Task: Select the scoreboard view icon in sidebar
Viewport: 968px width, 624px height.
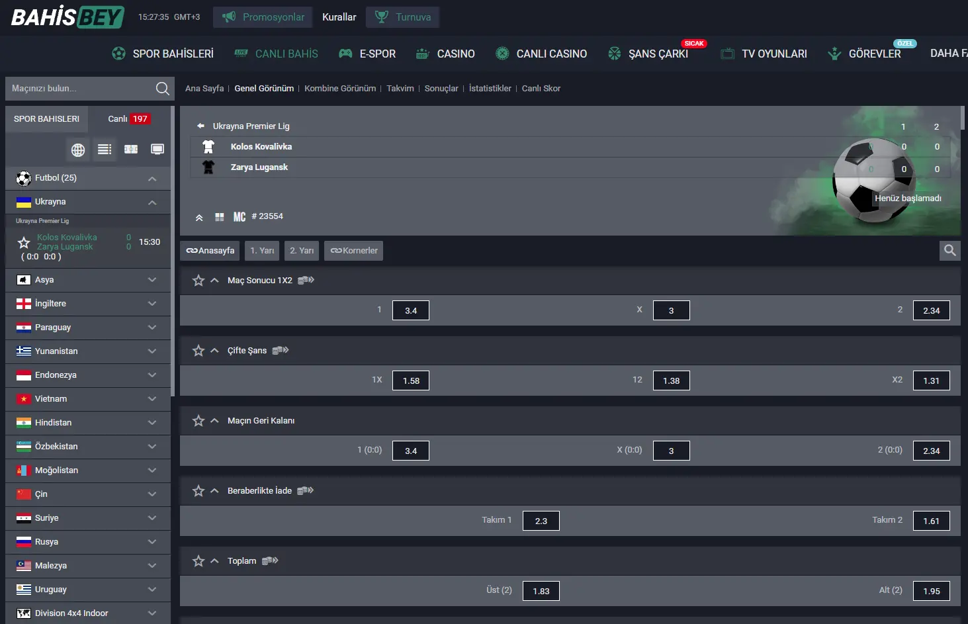Action: (x=131, y=150)
